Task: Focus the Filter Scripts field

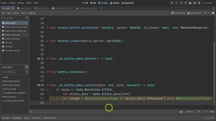Action: pyautogui.click(x=15, y=18)
